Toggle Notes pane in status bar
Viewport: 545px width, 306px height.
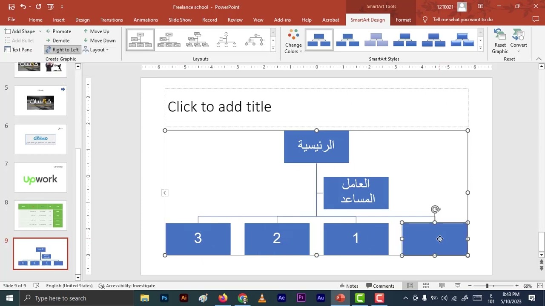349,286
